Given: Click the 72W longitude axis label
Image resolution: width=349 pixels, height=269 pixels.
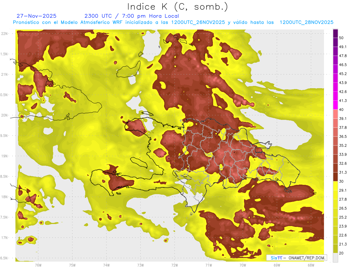Looking at the screenshot, I should point(174,265).
